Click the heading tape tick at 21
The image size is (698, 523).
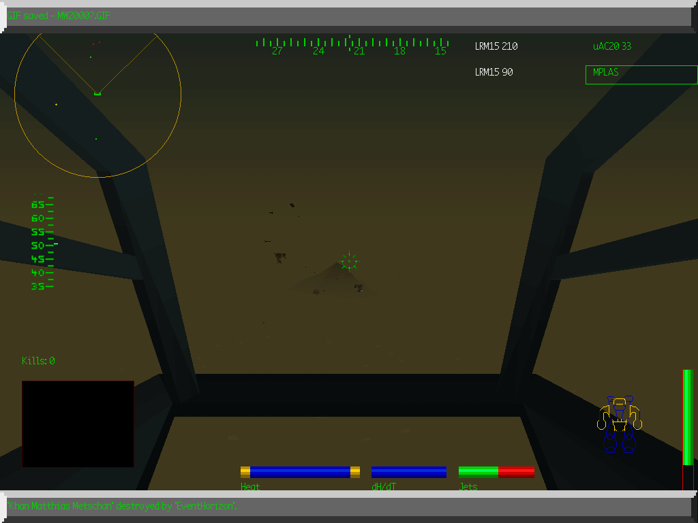coord(359,46)
